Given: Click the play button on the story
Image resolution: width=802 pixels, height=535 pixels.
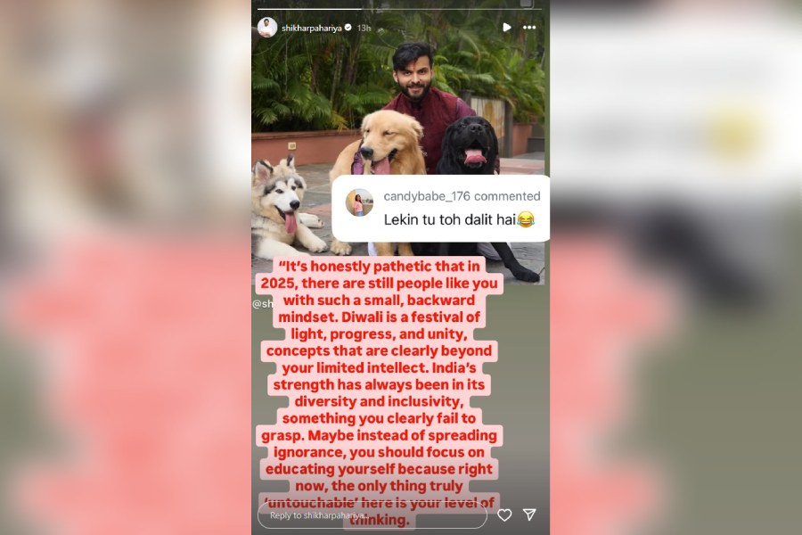Looking at the screenshot, I should point(506,27).
